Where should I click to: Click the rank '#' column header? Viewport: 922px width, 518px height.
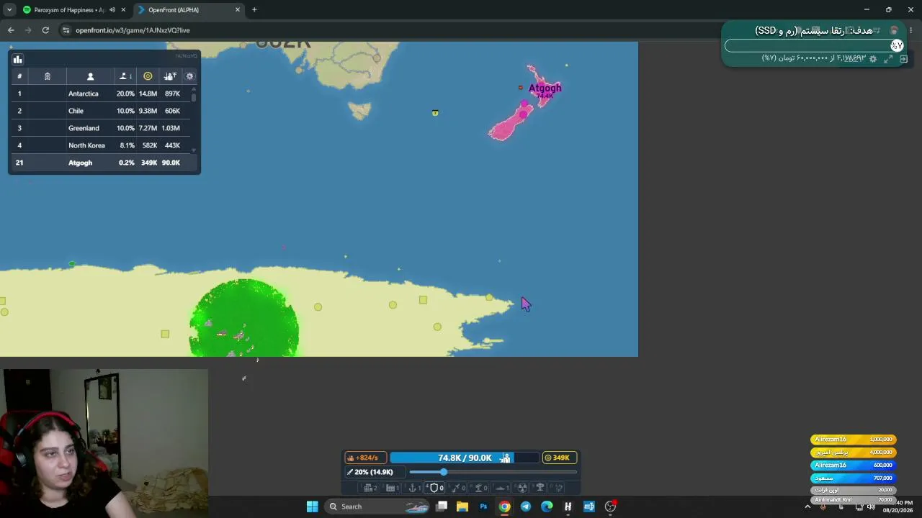[x=19, y=76]
